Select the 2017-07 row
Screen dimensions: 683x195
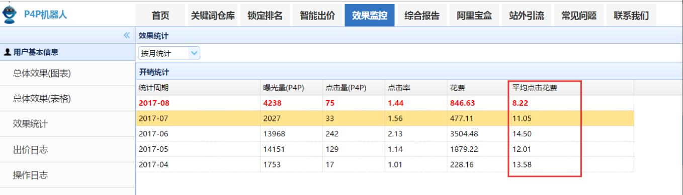click(x=385, y=119)
